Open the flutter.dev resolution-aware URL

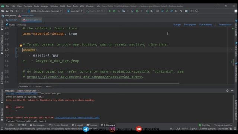pos(84,77)
